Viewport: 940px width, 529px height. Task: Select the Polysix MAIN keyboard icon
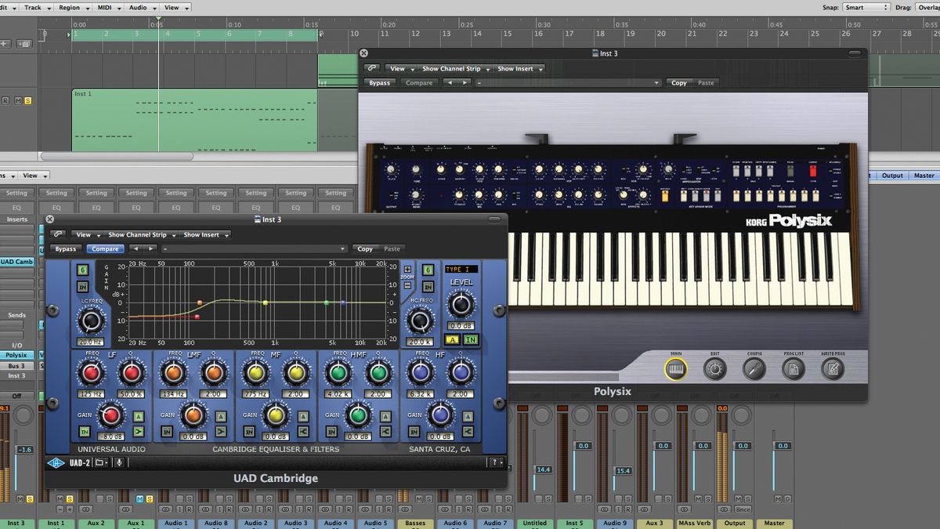(x=674, y=368)
